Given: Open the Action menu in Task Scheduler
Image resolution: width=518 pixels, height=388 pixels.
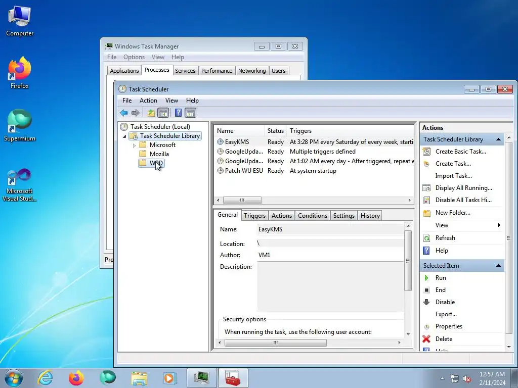Looking at the screenshot, I should click(148, 101).
